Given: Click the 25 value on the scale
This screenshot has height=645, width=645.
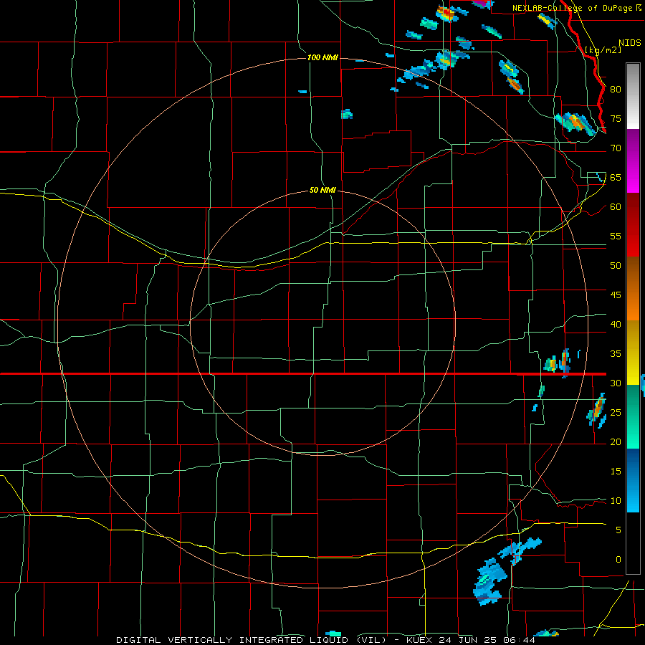Looking at the screenshot, I should (x=616, y=412).
